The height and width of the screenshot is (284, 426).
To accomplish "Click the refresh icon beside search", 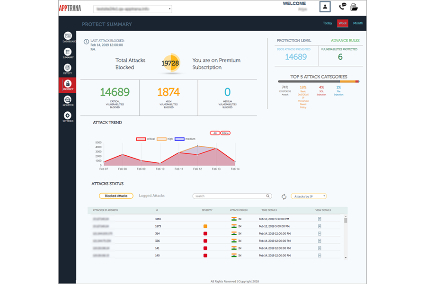I will click(284, 196).
